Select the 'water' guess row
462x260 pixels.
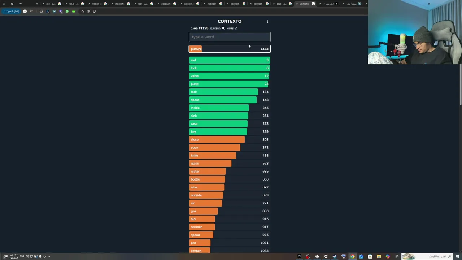coord(230,171)
